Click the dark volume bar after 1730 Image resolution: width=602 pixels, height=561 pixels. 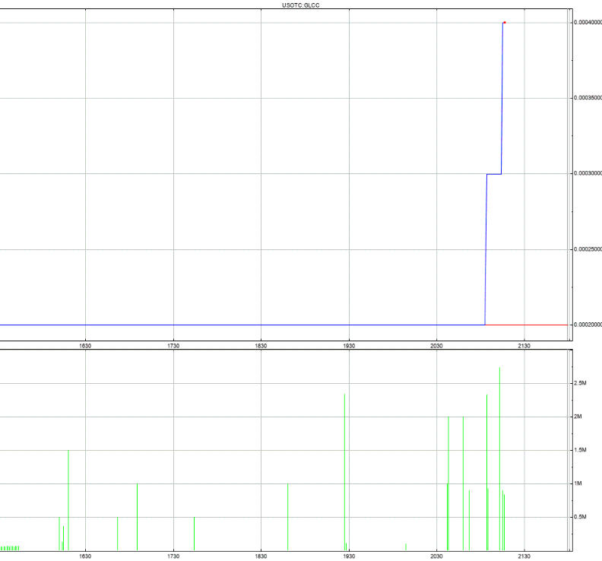tap(194, 534)
